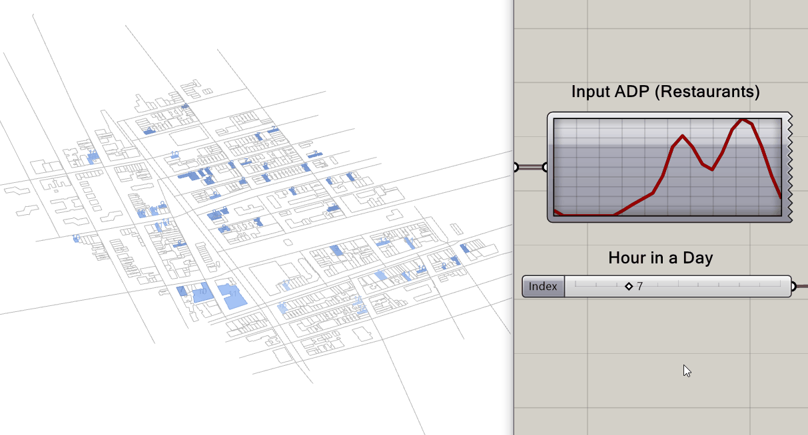808x435 pixels.
Task: Click the input grip of the graph component
Action: [546, 168]
